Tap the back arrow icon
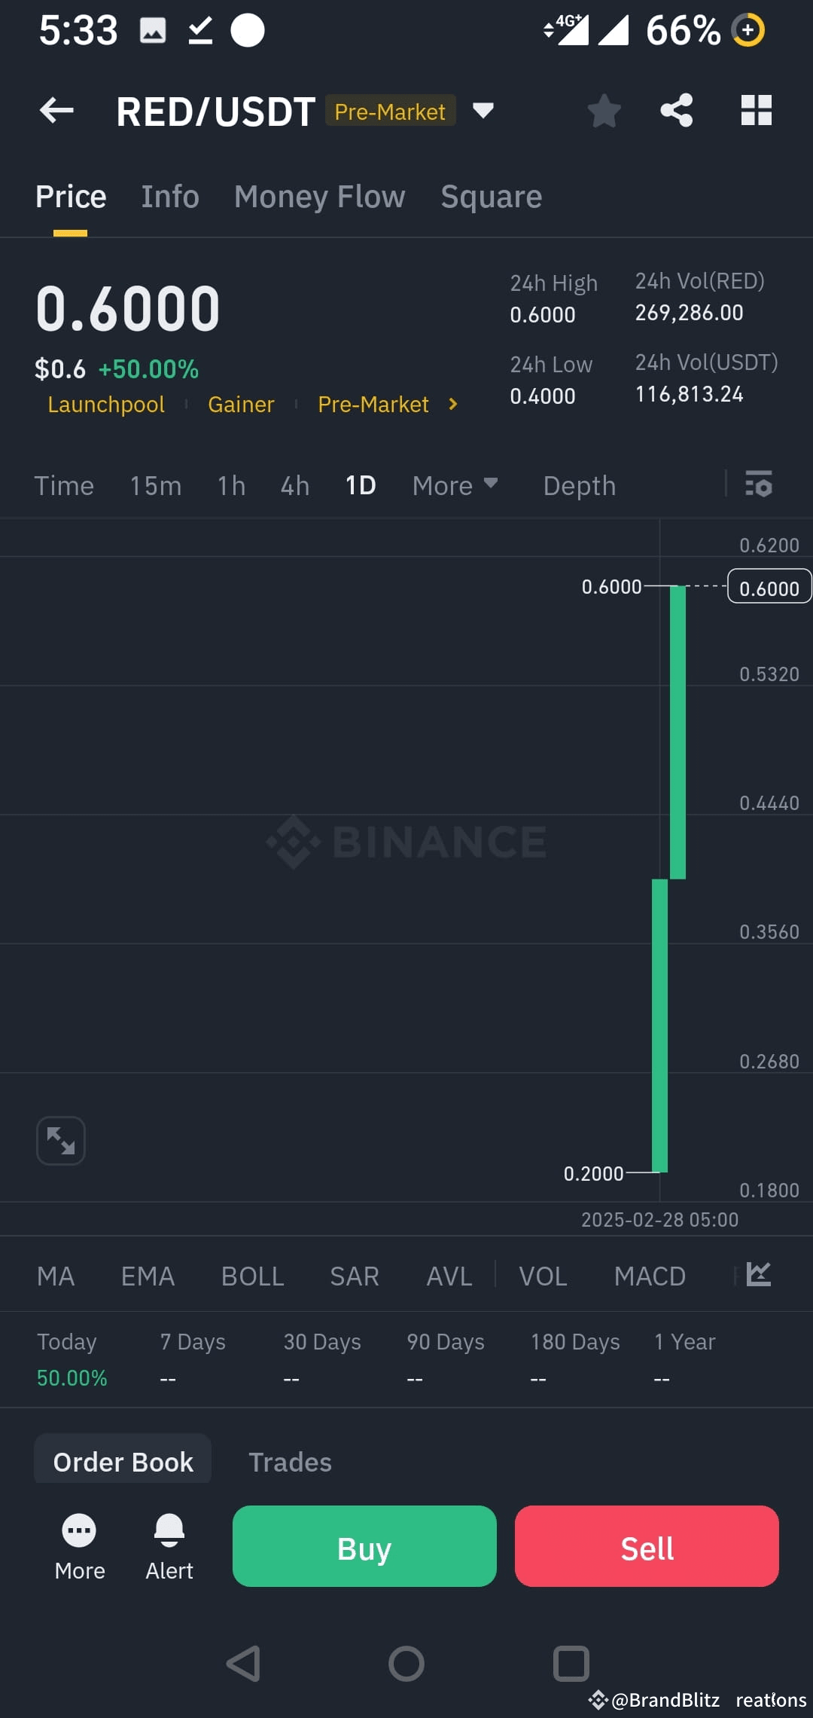 click(x=56, y=111)
